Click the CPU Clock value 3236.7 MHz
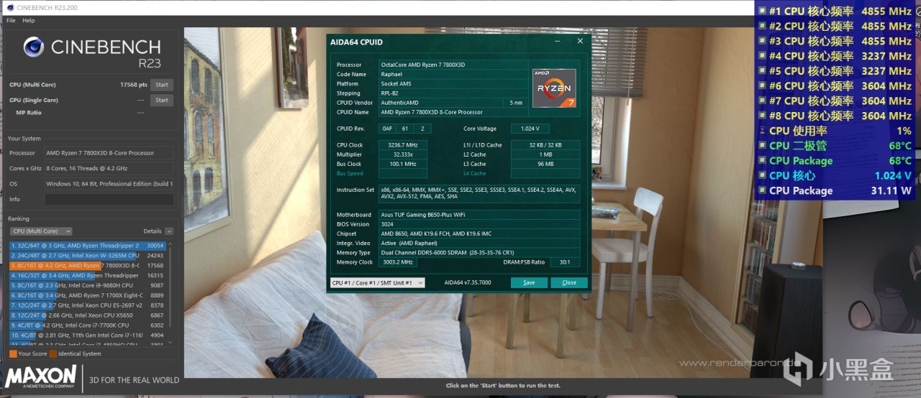The height and width of the screenshot is (398, 921). [x=403, y=145]
